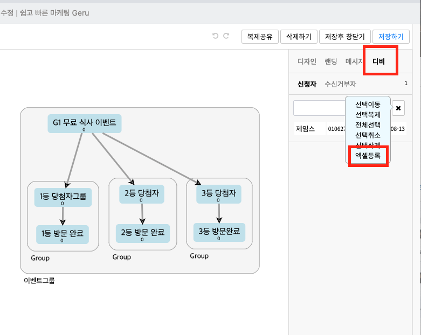Open the 랜딩 tab
Screen dimensions: 421x335
(x=331, y=61)
